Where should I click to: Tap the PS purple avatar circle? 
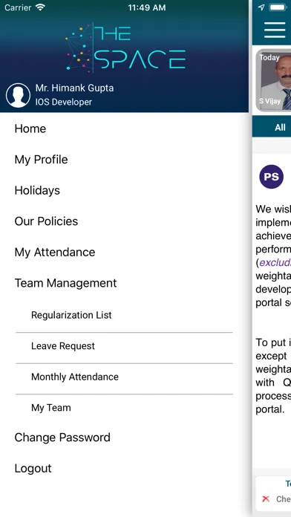[x=271, y=177]
